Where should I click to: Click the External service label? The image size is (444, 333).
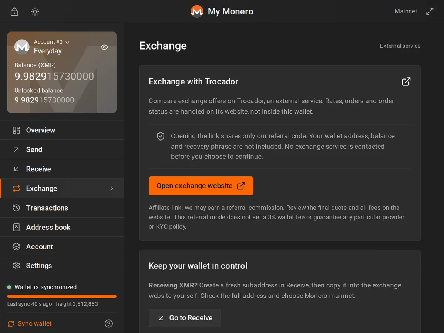400,46
